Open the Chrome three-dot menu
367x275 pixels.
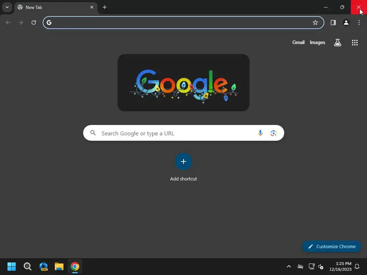(359, 23)
